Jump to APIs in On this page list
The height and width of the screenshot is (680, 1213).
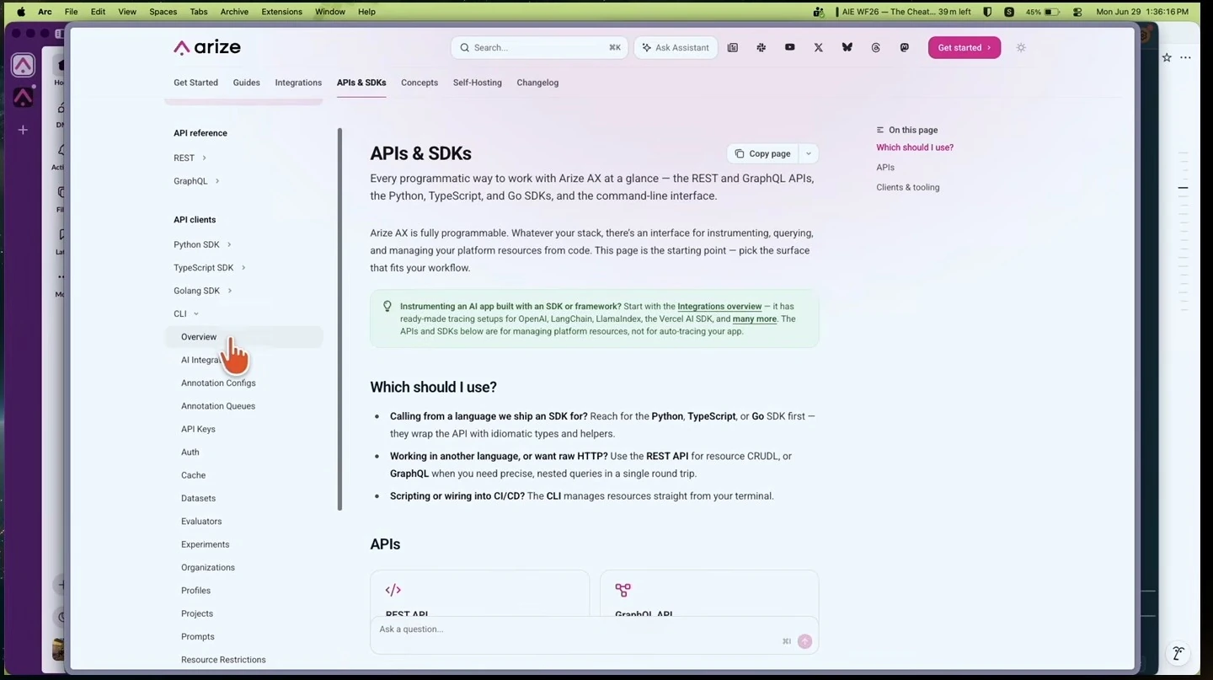[x=885, y=168]
